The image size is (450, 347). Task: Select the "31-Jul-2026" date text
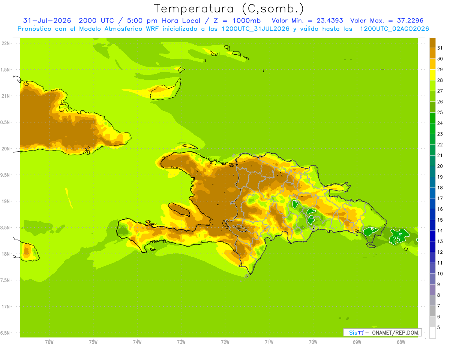point(47,21)
